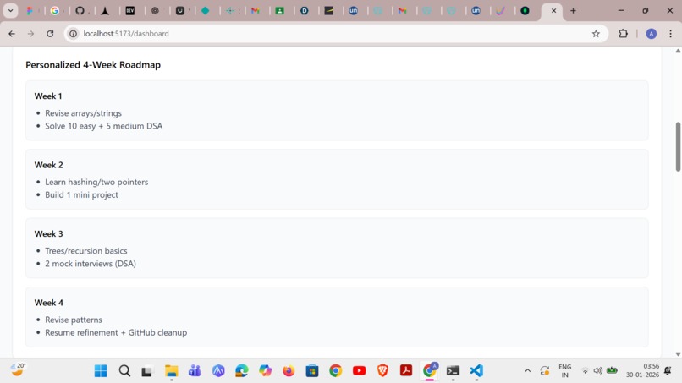The height and width of the screenshot is (383, 682).
Task: Open the volume control in system tray
Action: [598, 371]
